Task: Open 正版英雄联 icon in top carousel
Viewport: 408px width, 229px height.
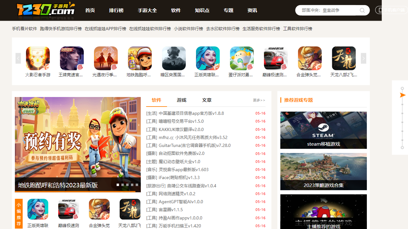Action: click(208, 59)
